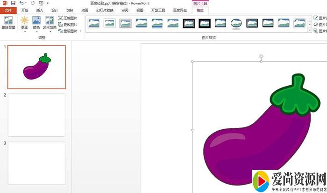
Task: Switch to the Insert (插入) ribbon tab
Action: pos(40,10)
